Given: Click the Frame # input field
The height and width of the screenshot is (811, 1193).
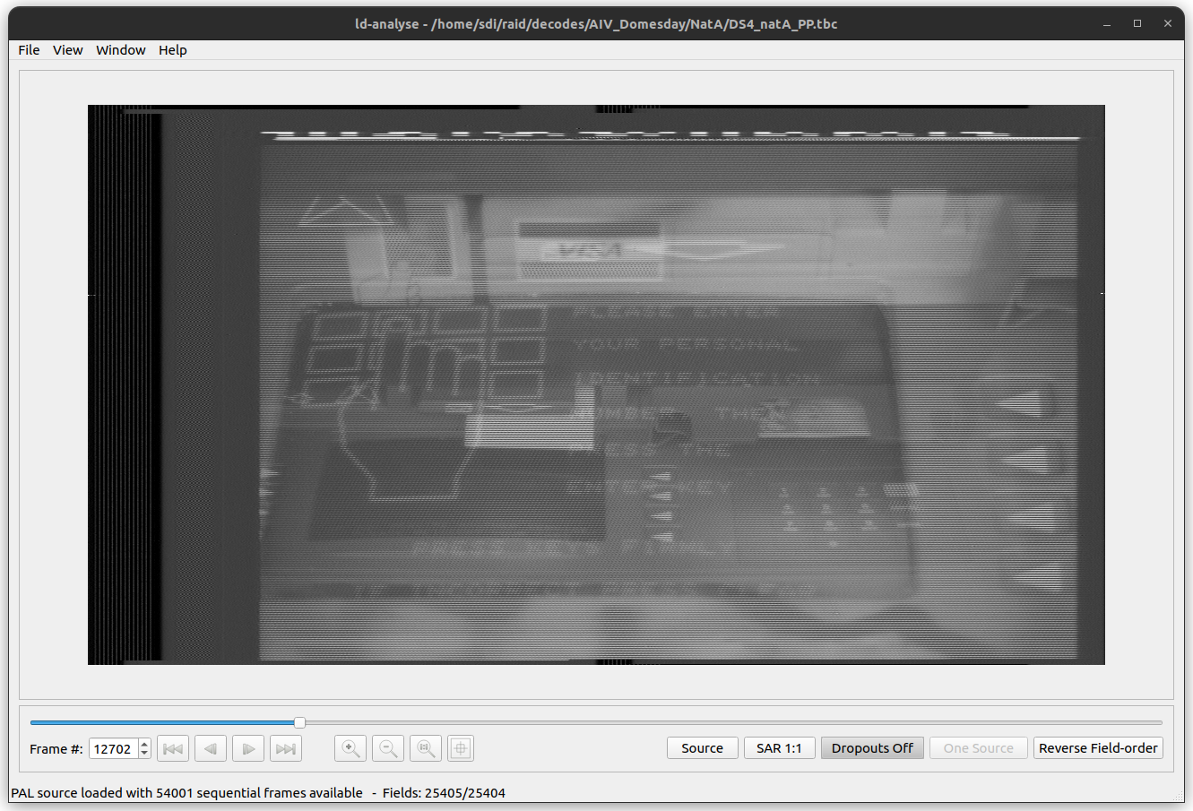Looking at the screenshot, I should click(113, 748).
